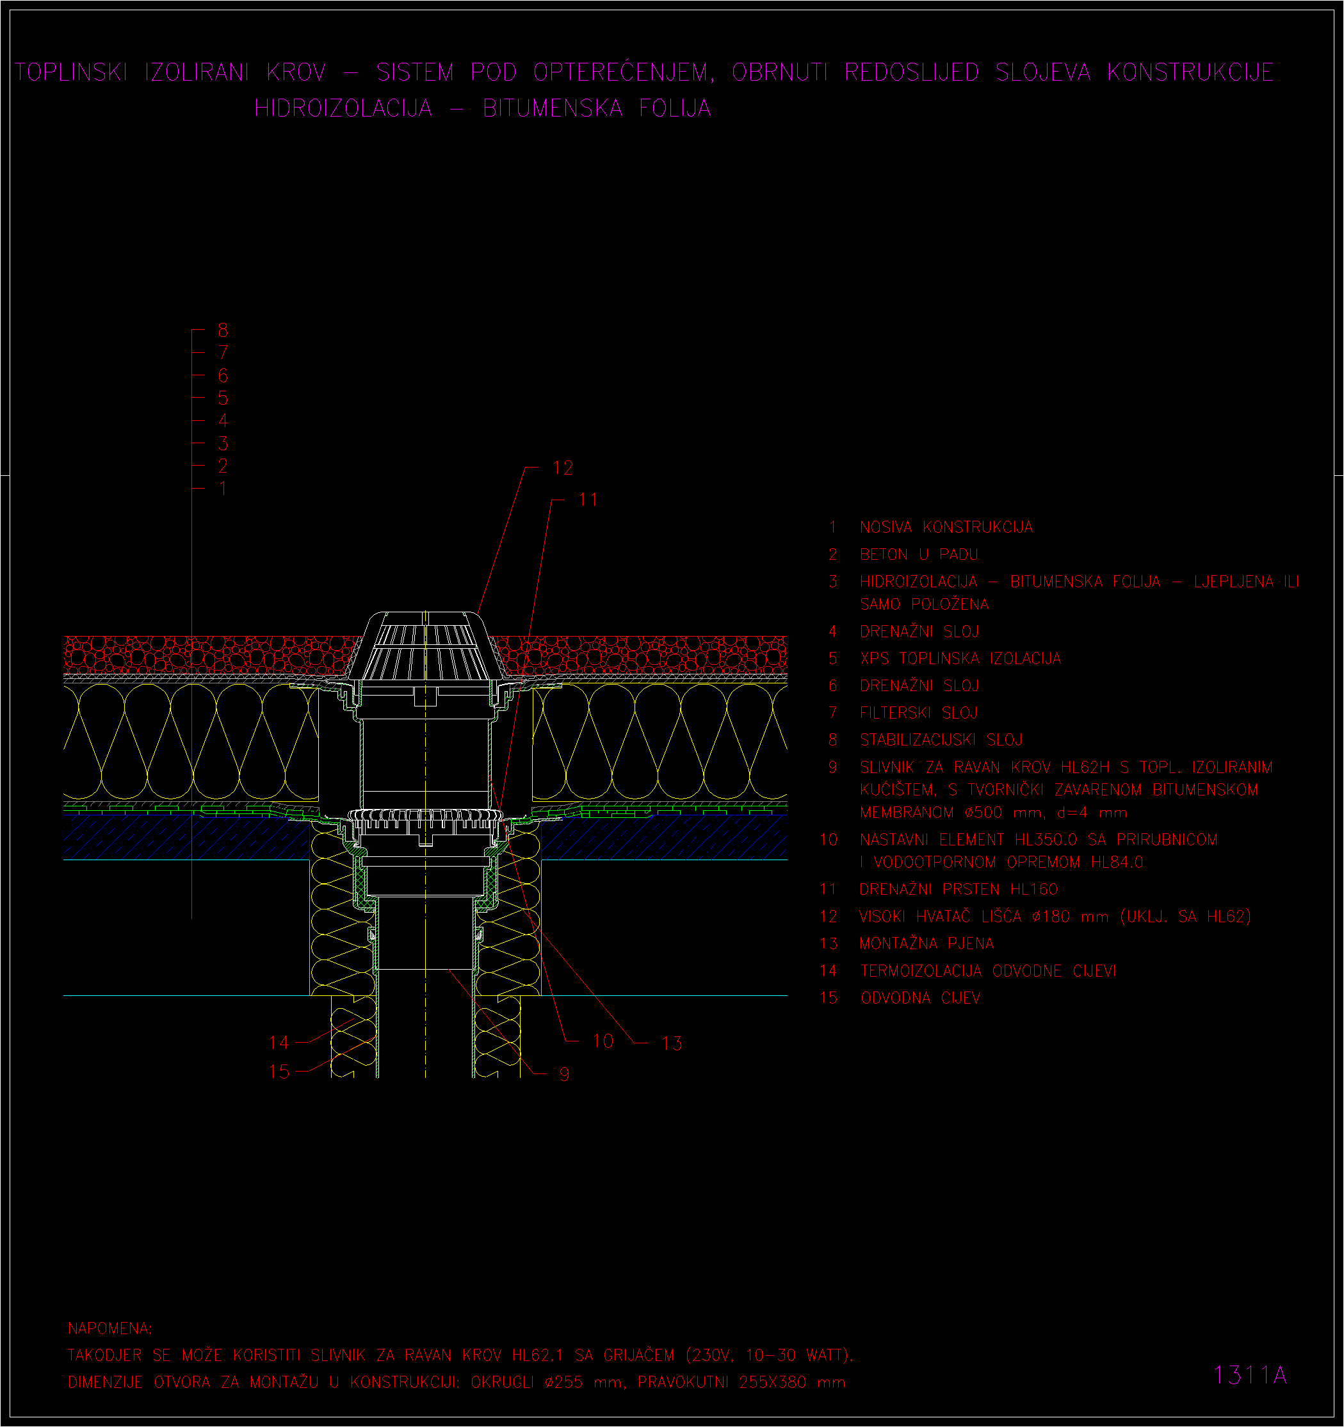1344x1427 pixels.
Task: Select callout number 11 leader label
Action: point(588,500)
